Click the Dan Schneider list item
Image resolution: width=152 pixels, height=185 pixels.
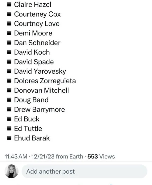pos(37,43)
